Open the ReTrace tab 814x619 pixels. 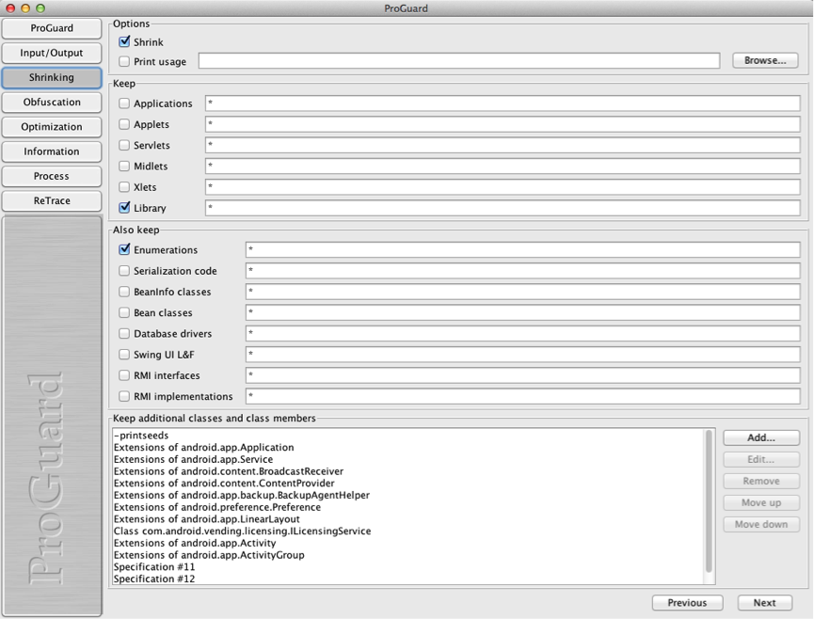pyautogui.click(x=52, y=200)
